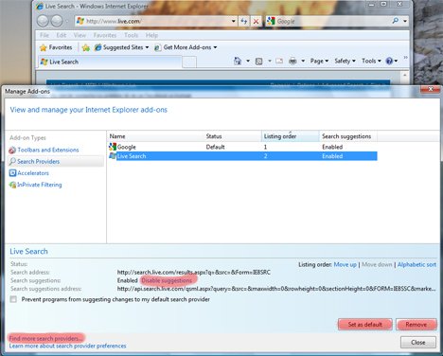443x356 pixels.
Task: Check Prevent programs from suggesting changes checkbox
Action: coord(13,299)
